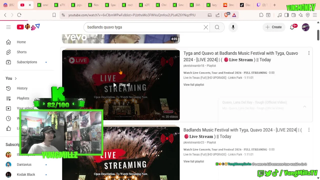
Task: Switch to the Kick 'lazy' tab
Action: click(x=211, y=5)
